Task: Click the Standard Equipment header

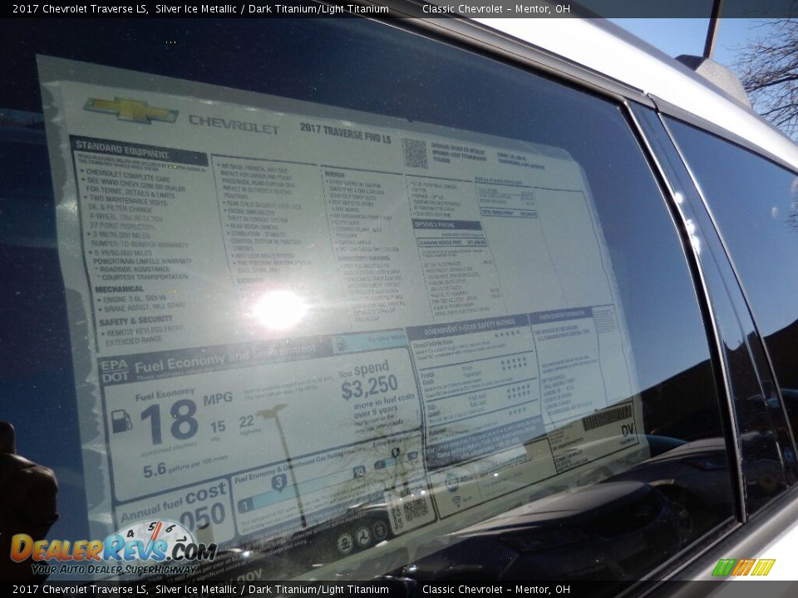Action: (x=138, y=150)
